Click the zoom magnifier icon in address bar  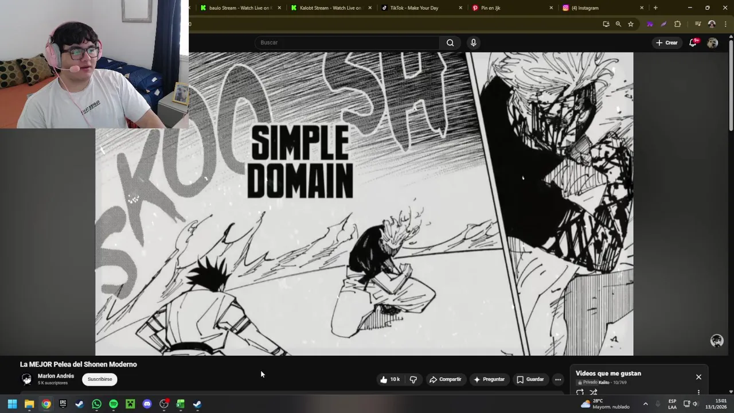(618, 24)
